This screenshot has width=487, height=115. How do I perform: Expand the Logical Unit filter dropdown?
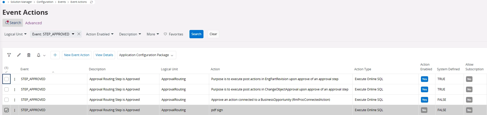[x=16, y=34]
